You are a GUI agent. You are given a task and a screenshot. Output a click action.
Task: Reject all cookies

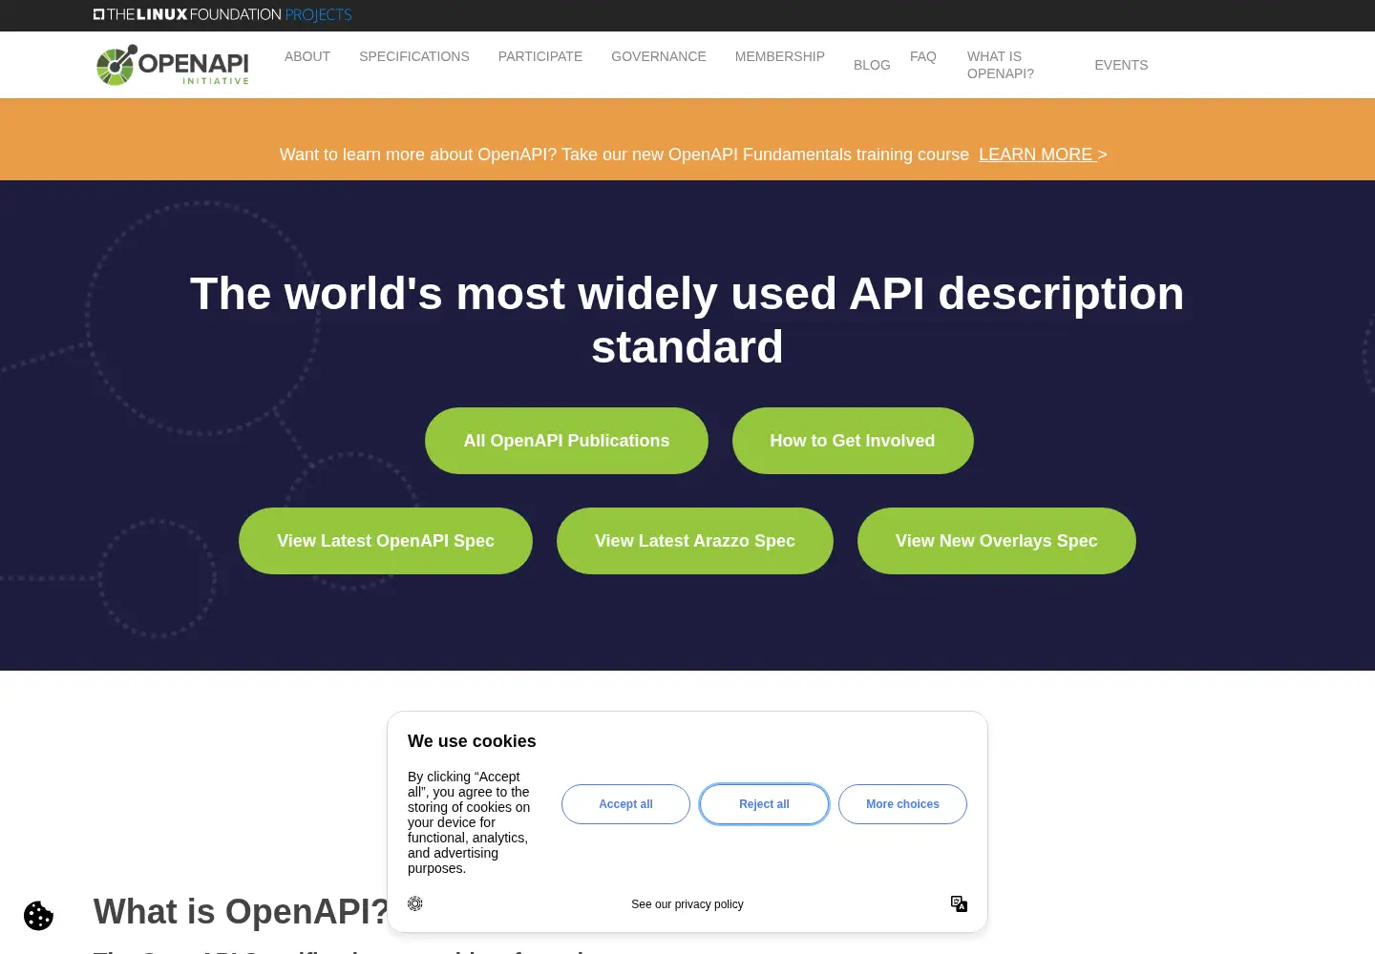[764, 804]
